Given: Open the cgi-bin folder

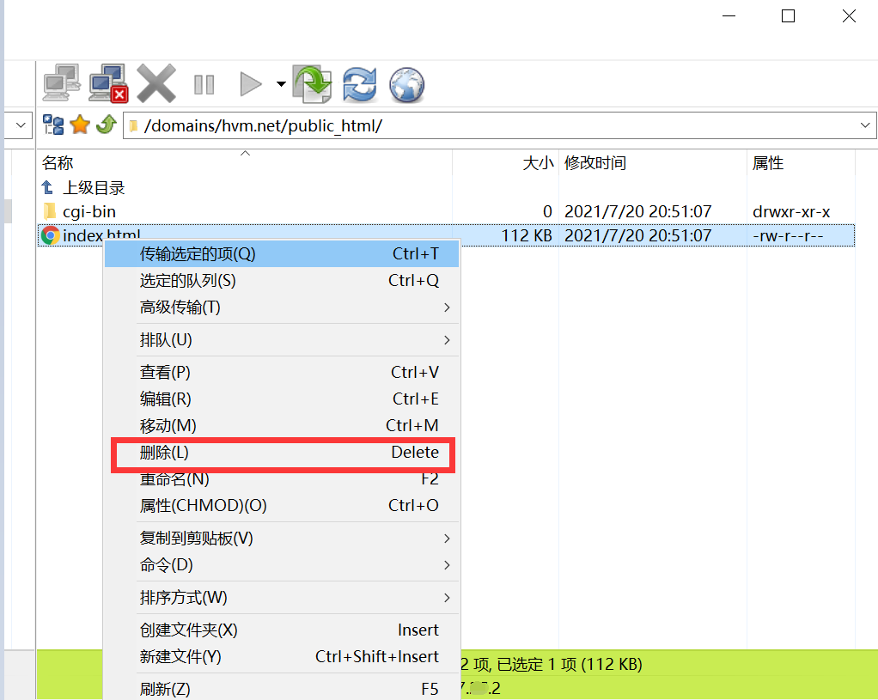Looking at the screenshot, I should coord(88,211).
